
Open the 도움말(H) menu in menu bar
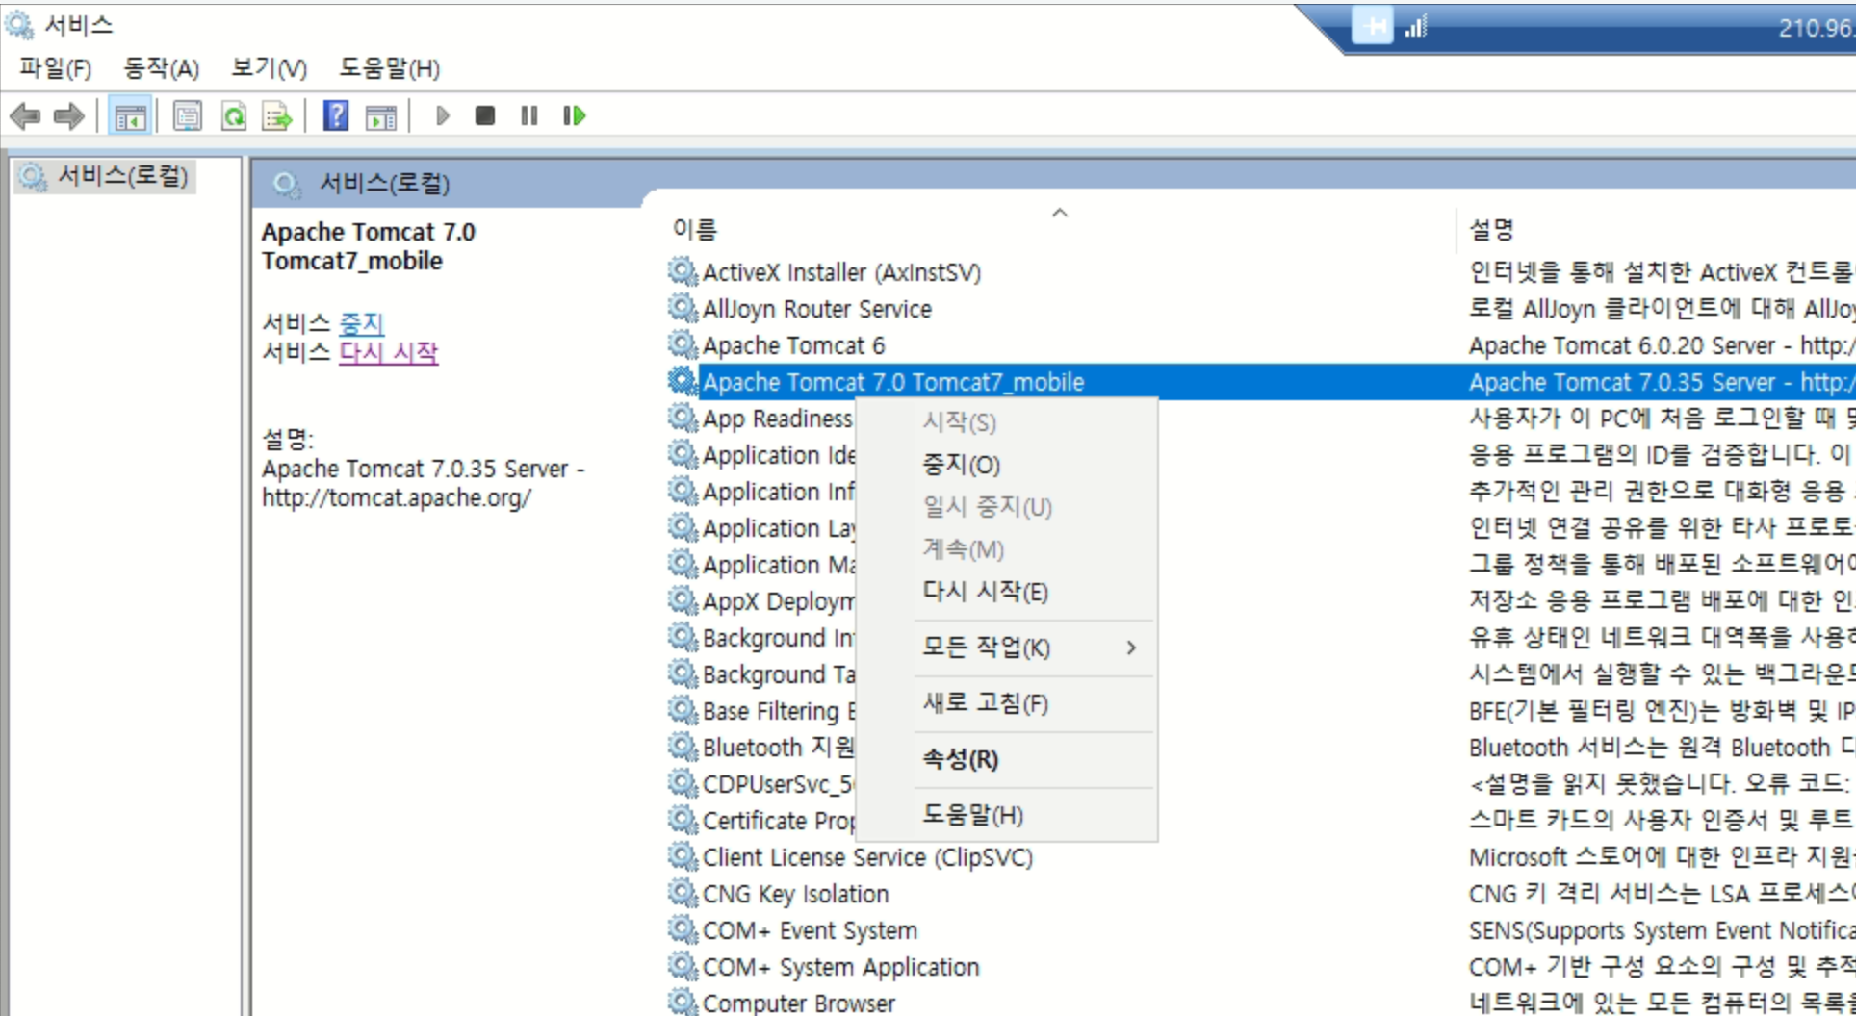(389, 68)
